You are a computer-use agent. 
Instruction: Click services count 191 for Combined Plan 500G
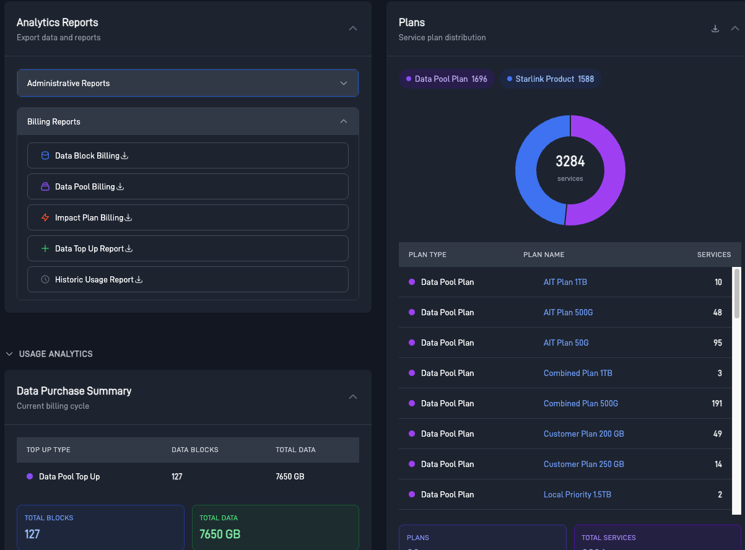(717, 403)
